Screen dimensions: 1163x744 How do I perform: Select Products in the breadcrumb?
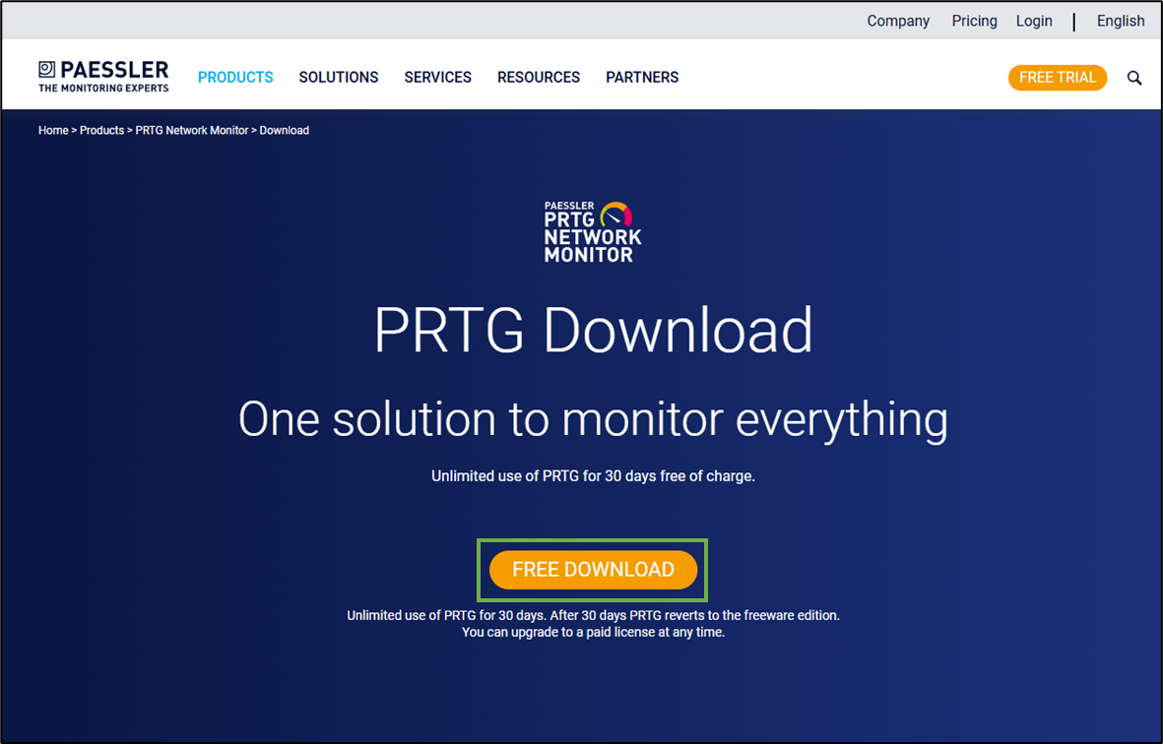point(101,131)
